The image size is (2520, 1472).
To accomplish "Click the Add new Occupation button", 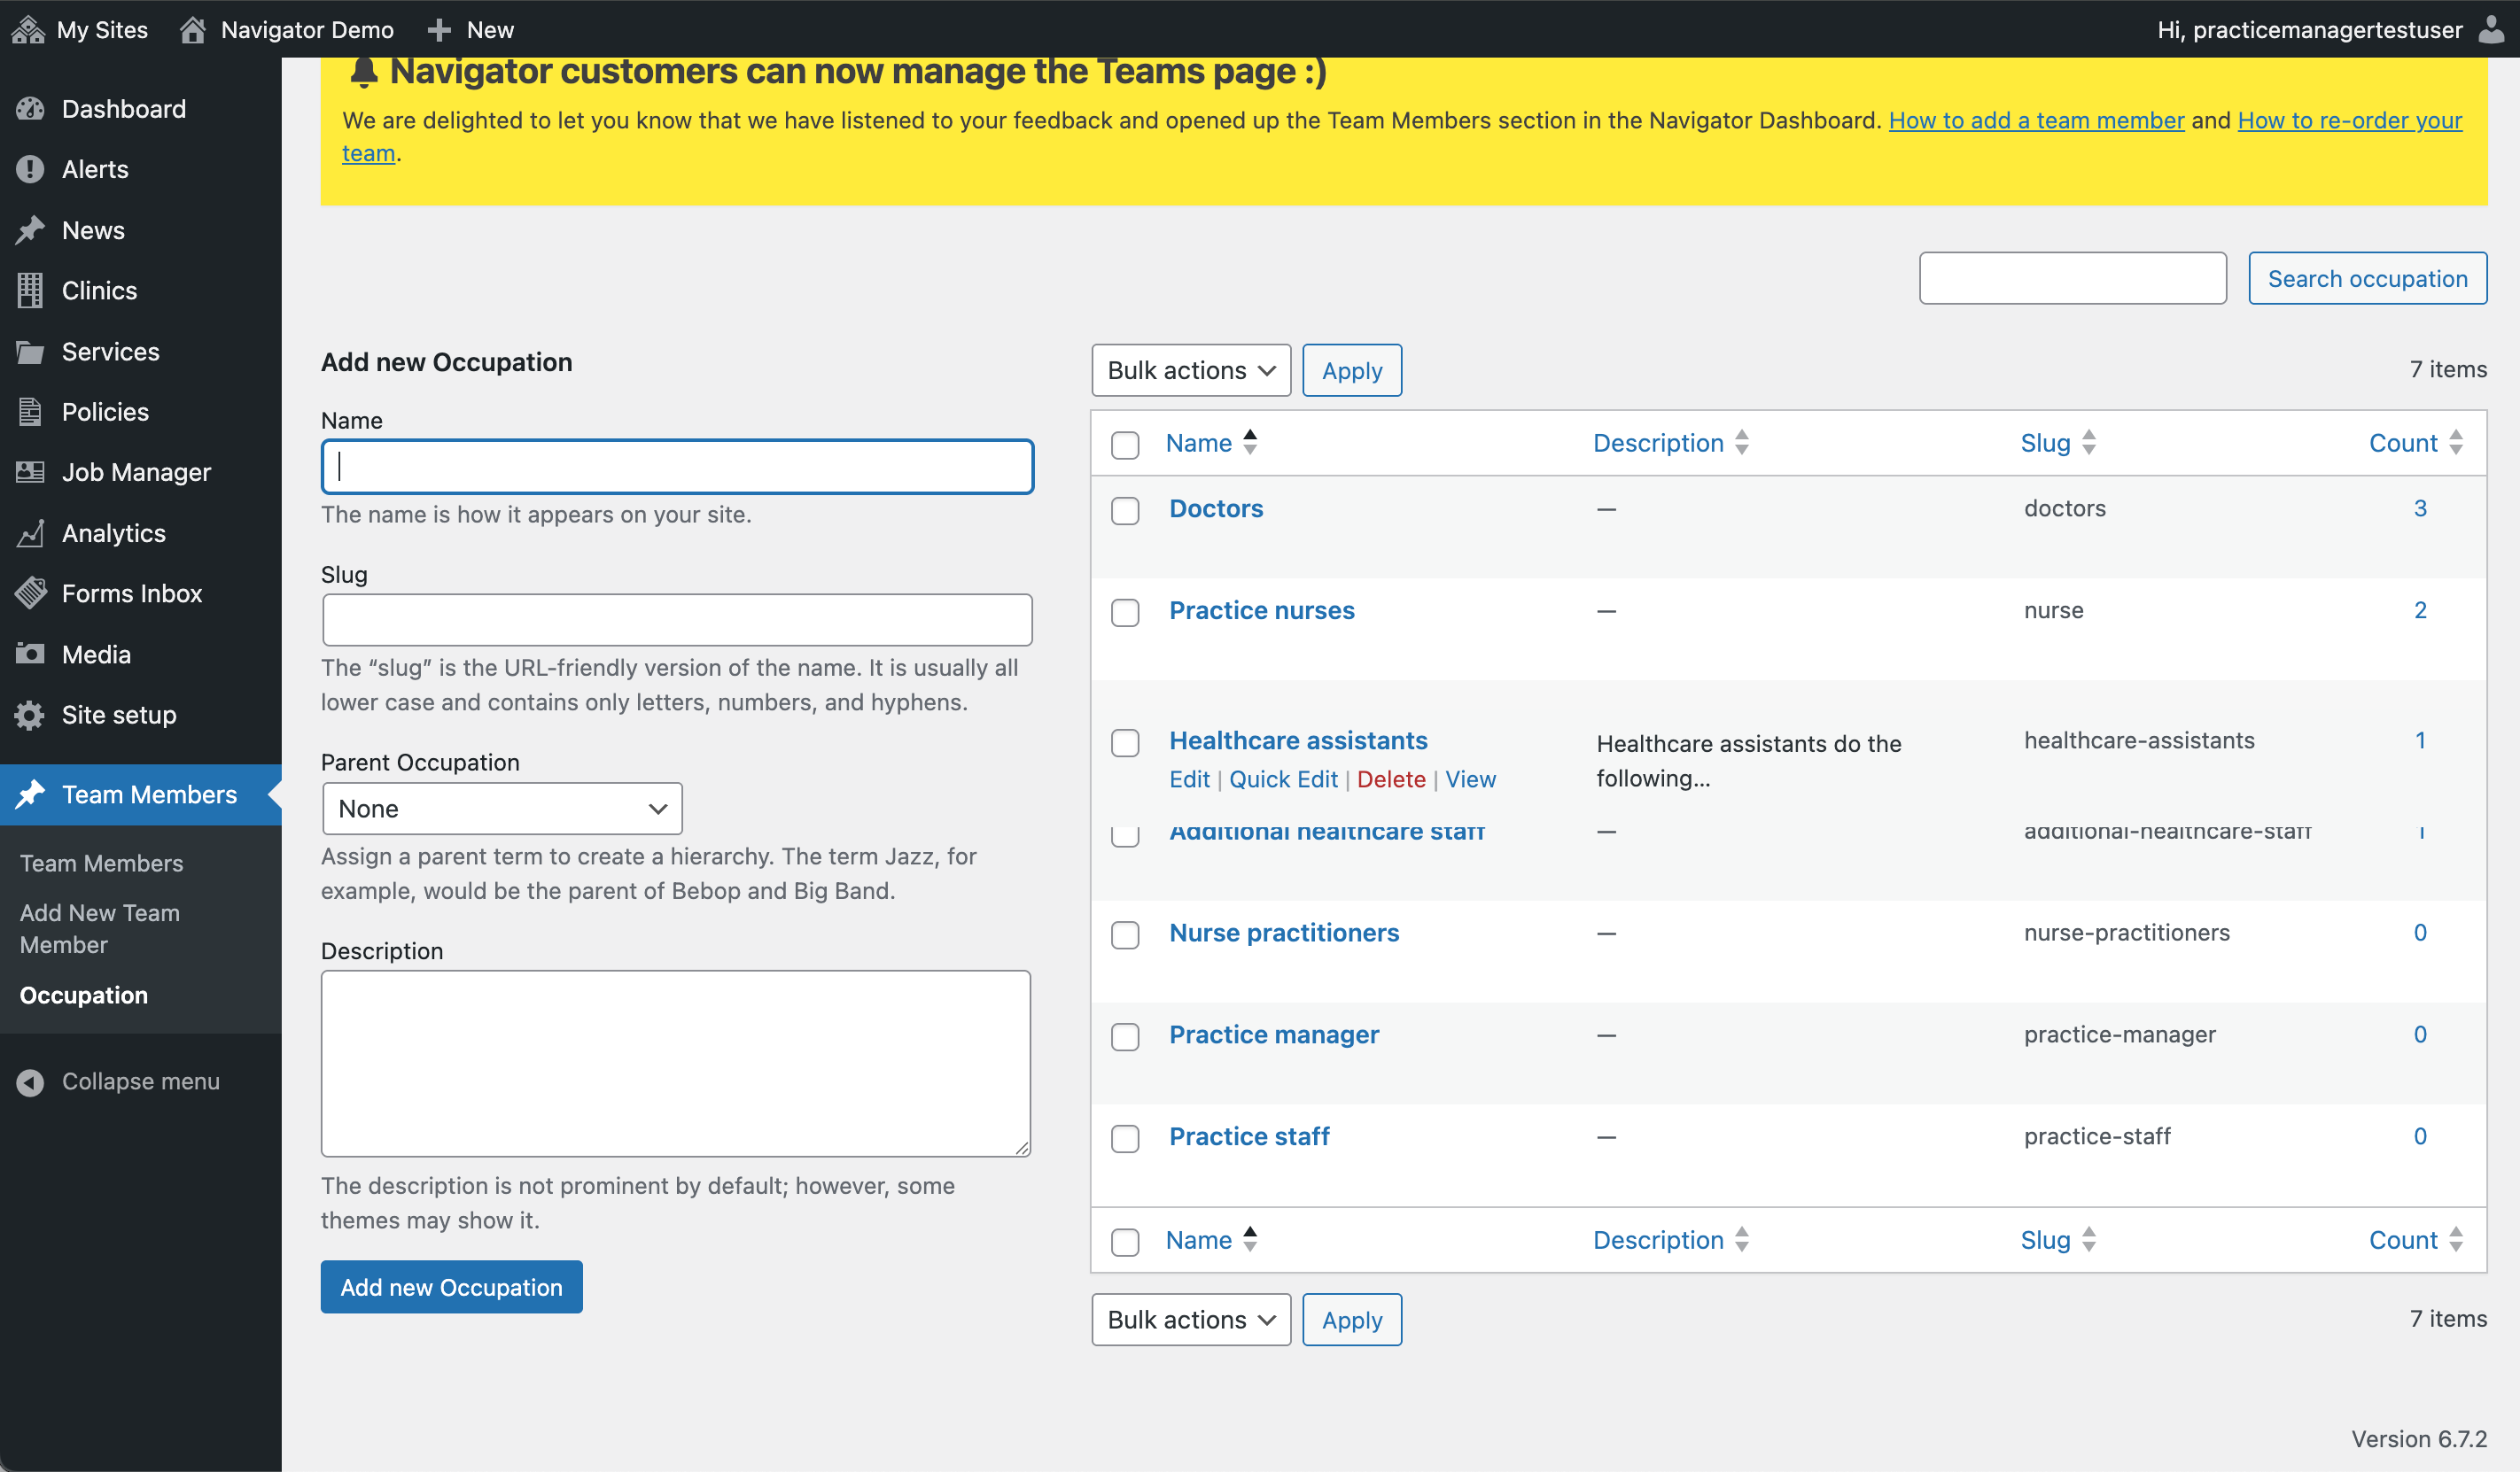I will [452, 1287].
